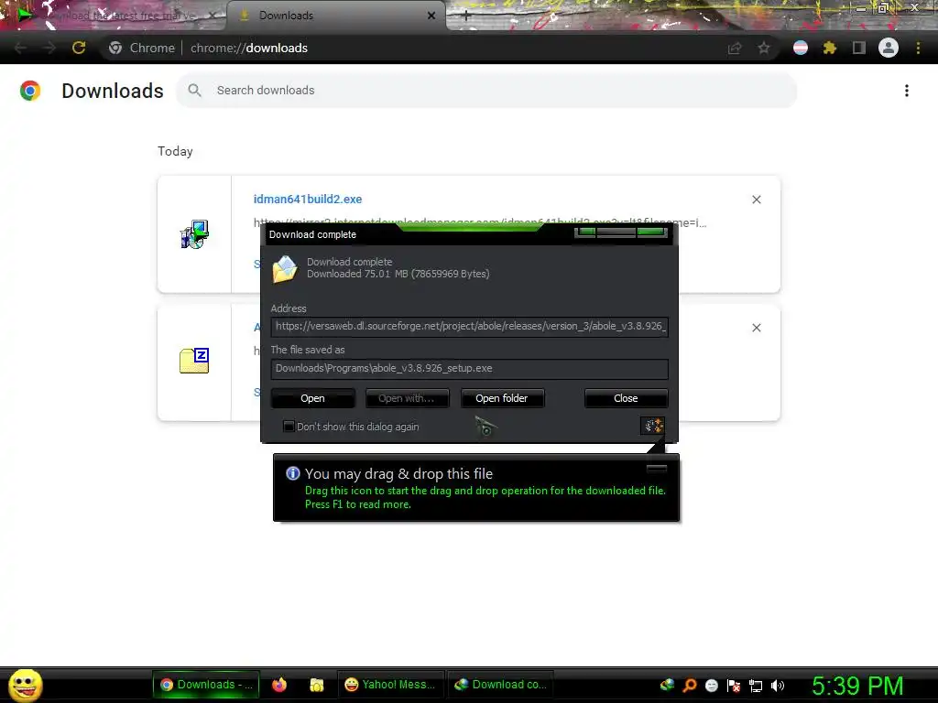
Task: Click the IDM tray icon
Action: pos(667,685)
